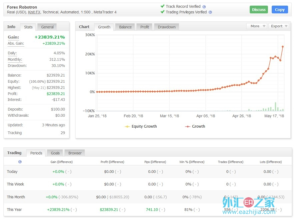
Task: Click the help icon beside Track Record Verified
Action: point(204,7)
